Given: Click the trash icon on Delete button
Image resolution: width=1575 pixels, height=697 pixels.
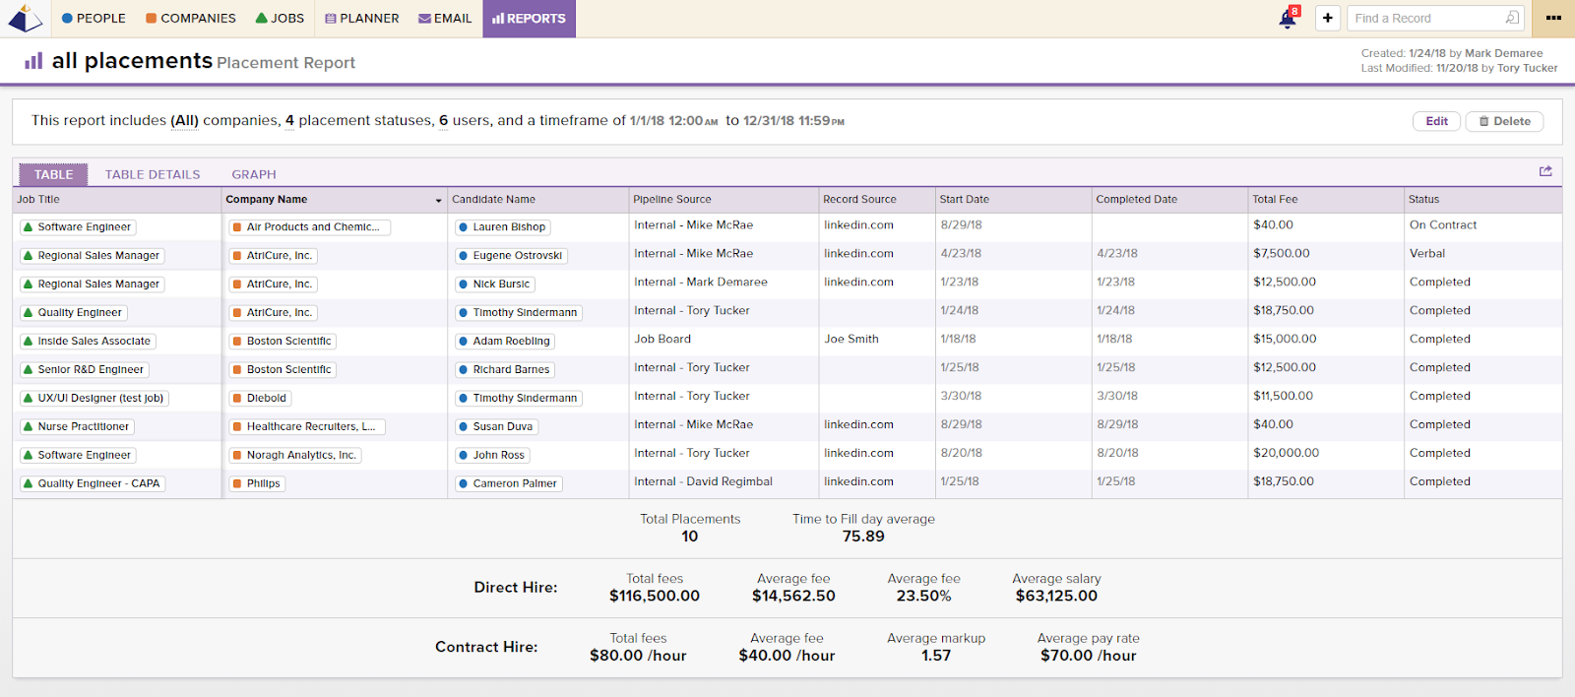Looking at the screenshot, I should [x=1484, y=121].
